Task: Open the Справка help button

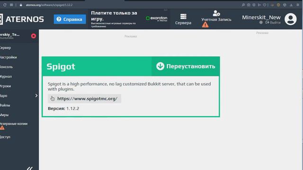Action: point(70,19)
